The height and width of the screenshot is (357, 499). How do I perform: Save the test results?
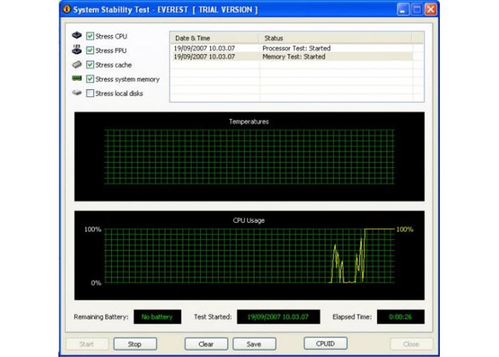(254, 344)
